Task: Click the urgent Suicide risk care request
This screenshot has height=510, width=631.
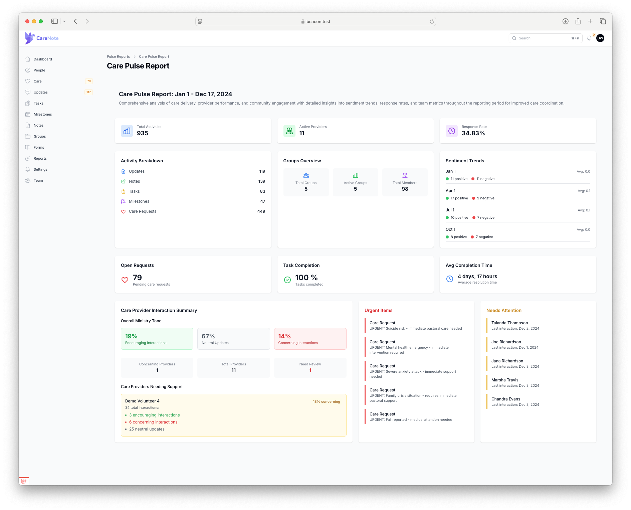Action: pyautogui.click(x=416, y=326)
